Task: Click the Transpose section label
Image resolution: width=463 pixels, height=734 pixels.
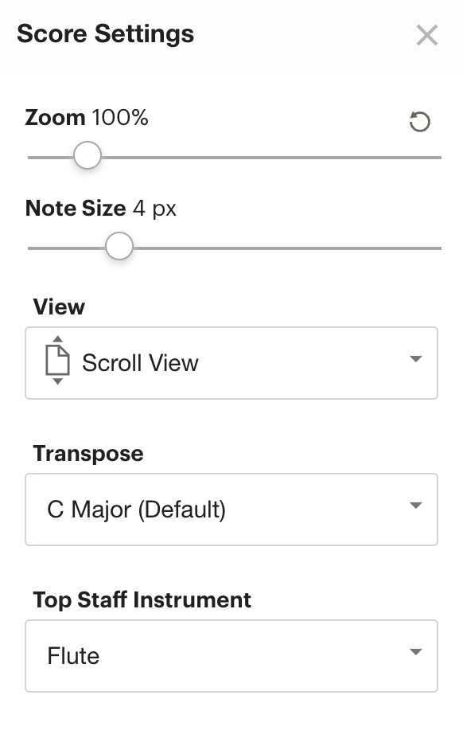Action: tap(88, 454)
